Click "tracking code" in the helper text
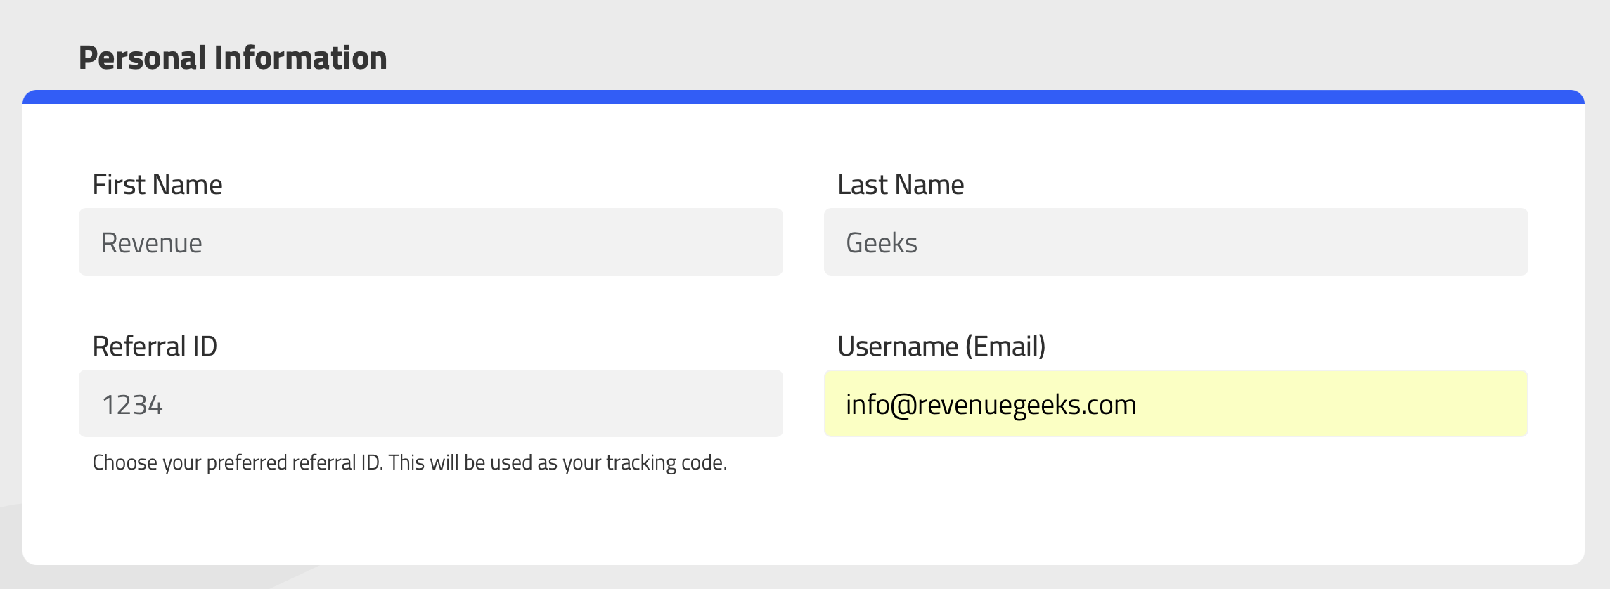 pos(666,462)
